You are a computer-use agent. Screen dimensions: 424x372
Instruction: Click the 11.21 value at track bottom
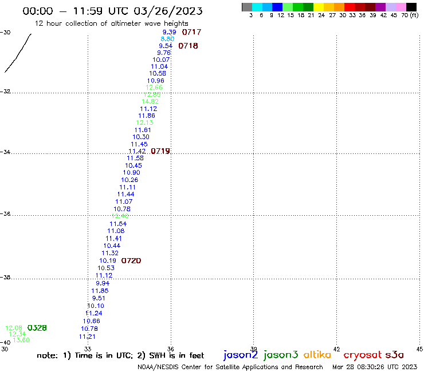tap(87, 337)
